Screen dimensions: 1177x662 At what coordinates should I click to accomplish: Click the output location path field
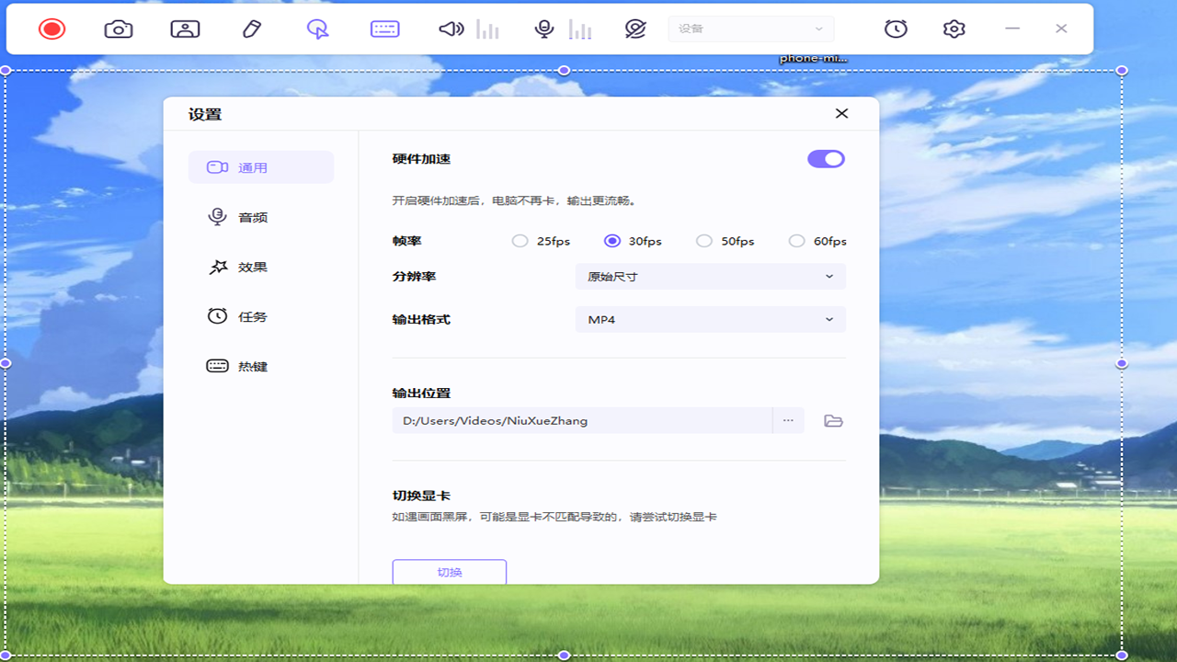point(581,420)
